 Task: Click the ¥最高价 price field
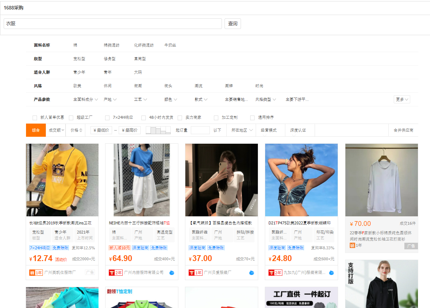coord(130,130)
